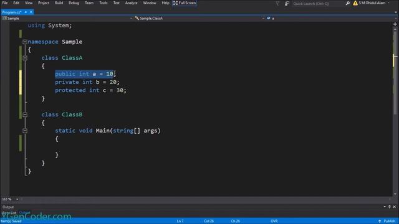Click the selected 'public int a = 10' text
The height and width of the screenshot is (224, 399).
point(84,74)
